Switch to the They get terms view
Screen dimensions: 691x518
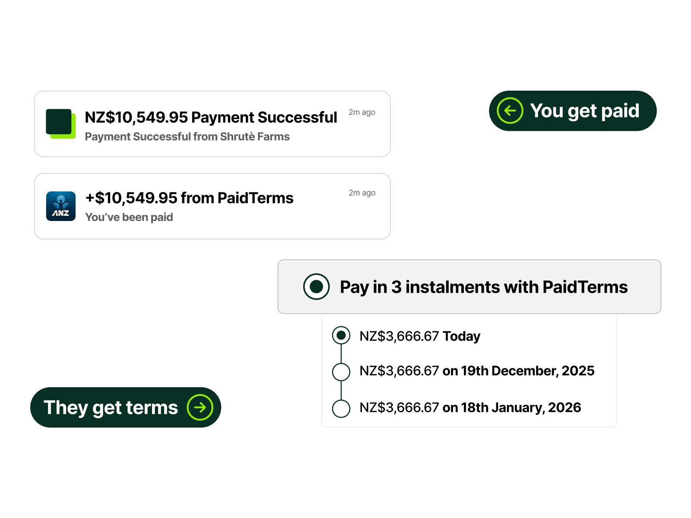[x=125, y=407]
